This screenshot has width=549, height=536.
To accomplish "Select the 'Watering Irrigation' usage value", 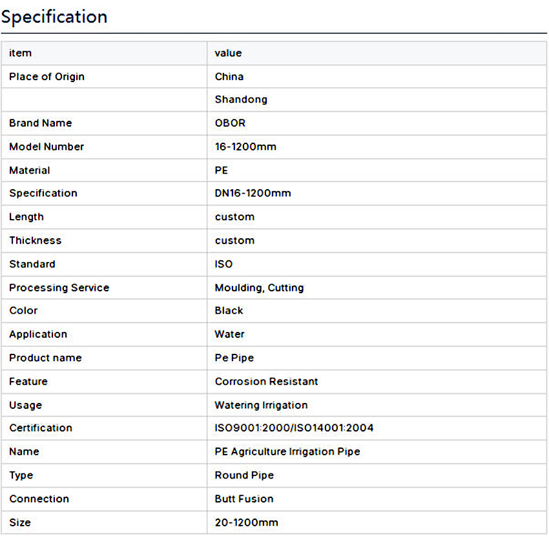I will pyautogui.click(x=261, y=405).
